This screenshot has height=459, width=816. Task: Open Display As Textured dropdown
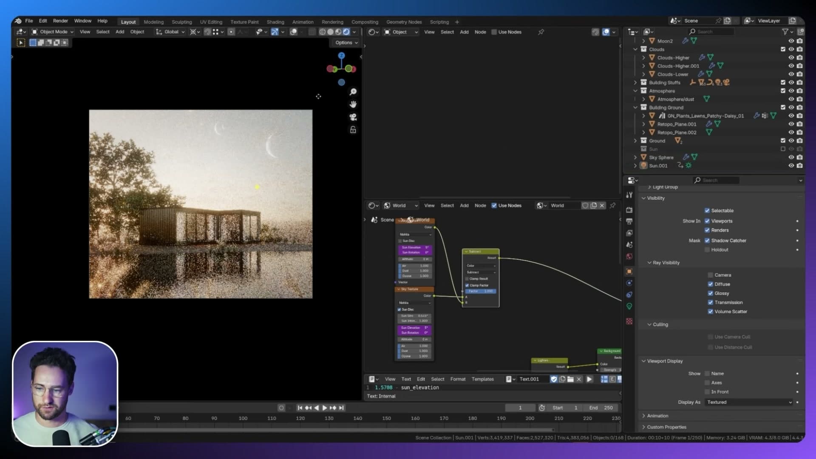coord(749,402)
